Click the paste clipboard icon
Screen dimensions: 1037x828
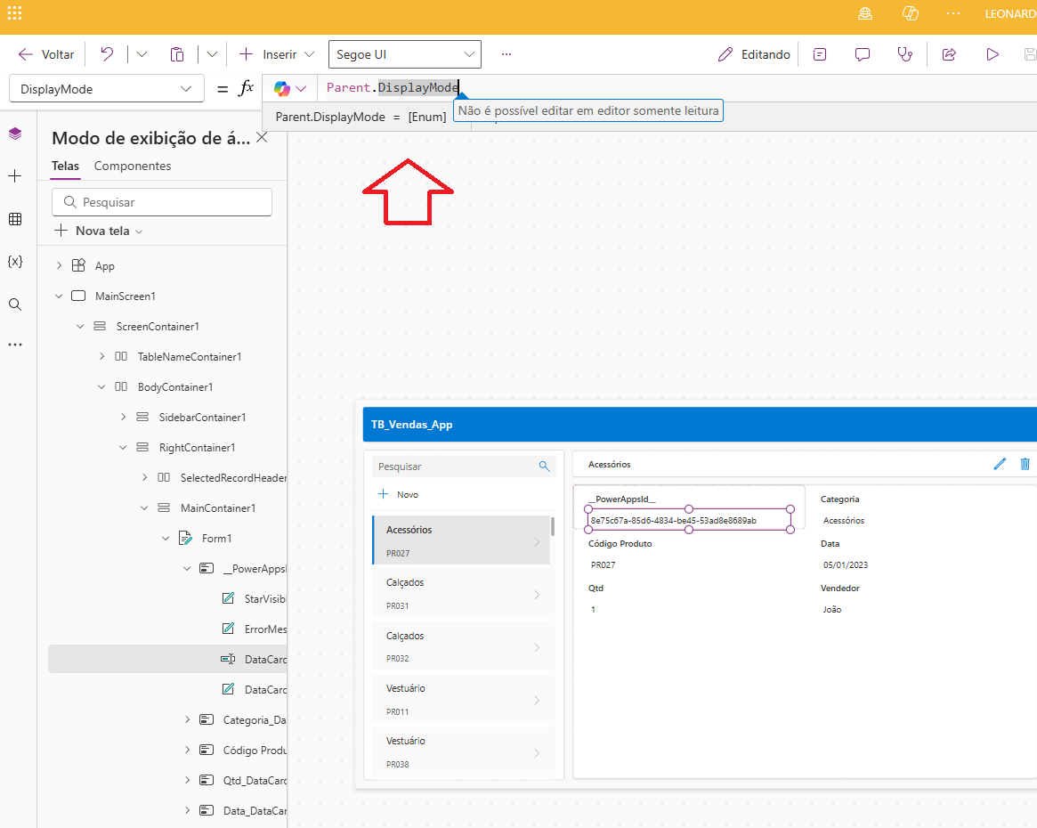point(176,54)
